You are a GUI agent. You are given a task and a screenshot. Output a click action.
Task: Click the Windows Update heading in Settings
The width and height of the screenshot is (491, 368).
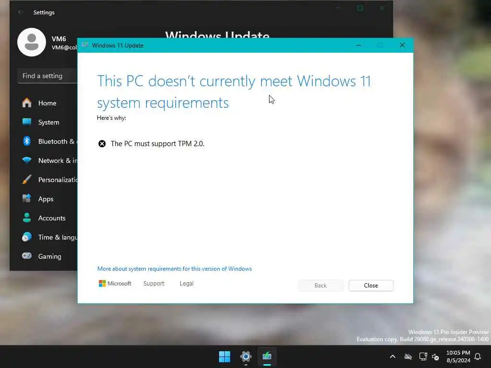(217, 34)
